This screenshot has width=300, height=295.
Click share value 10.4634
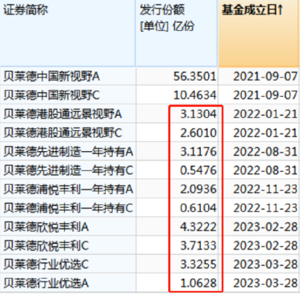[195, 95]
